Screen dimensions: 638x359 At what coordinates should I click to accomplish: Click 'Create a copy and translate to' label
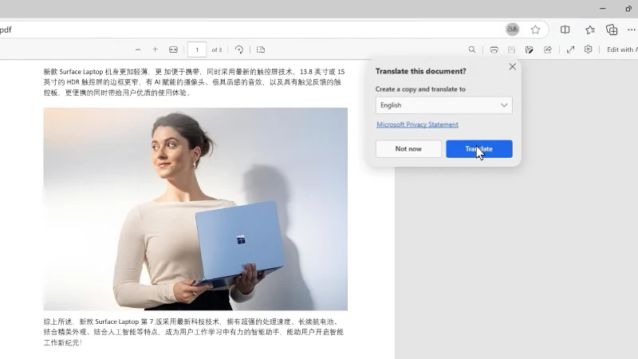pyautogui.click(x=420, y=89)
